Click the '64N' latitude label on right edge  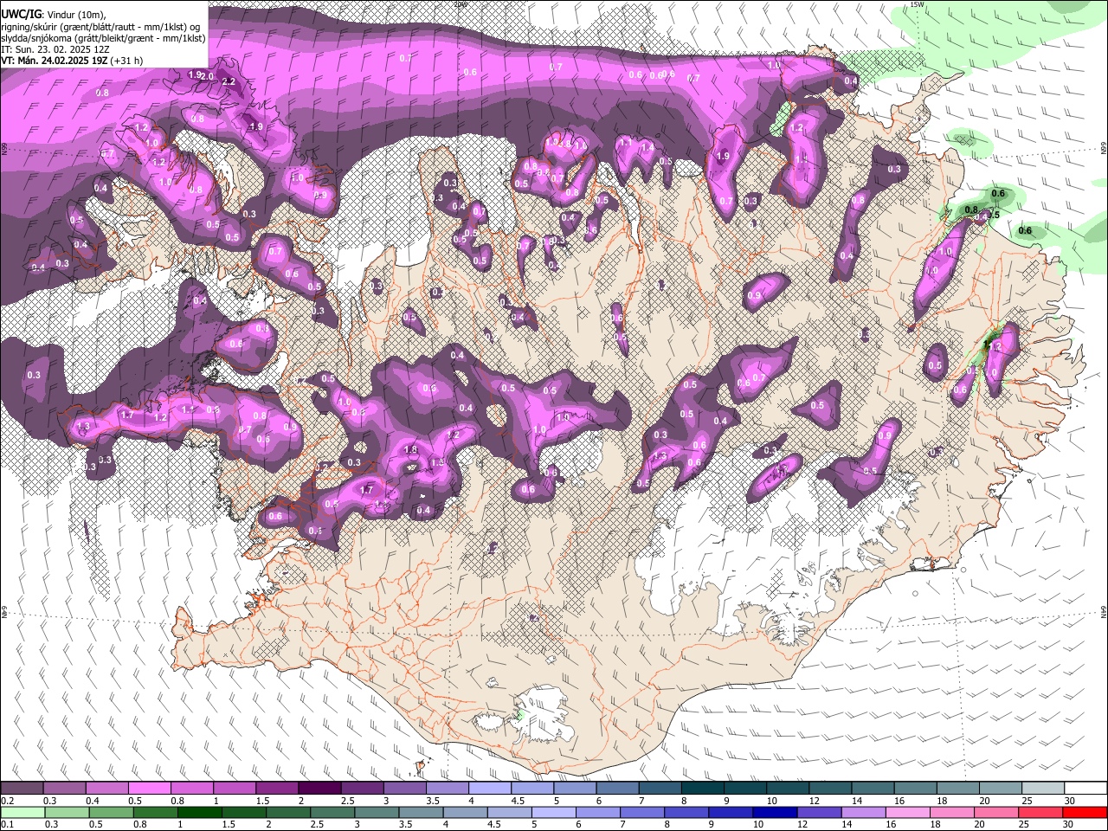pyautogui.click(x=1104, y=611)
